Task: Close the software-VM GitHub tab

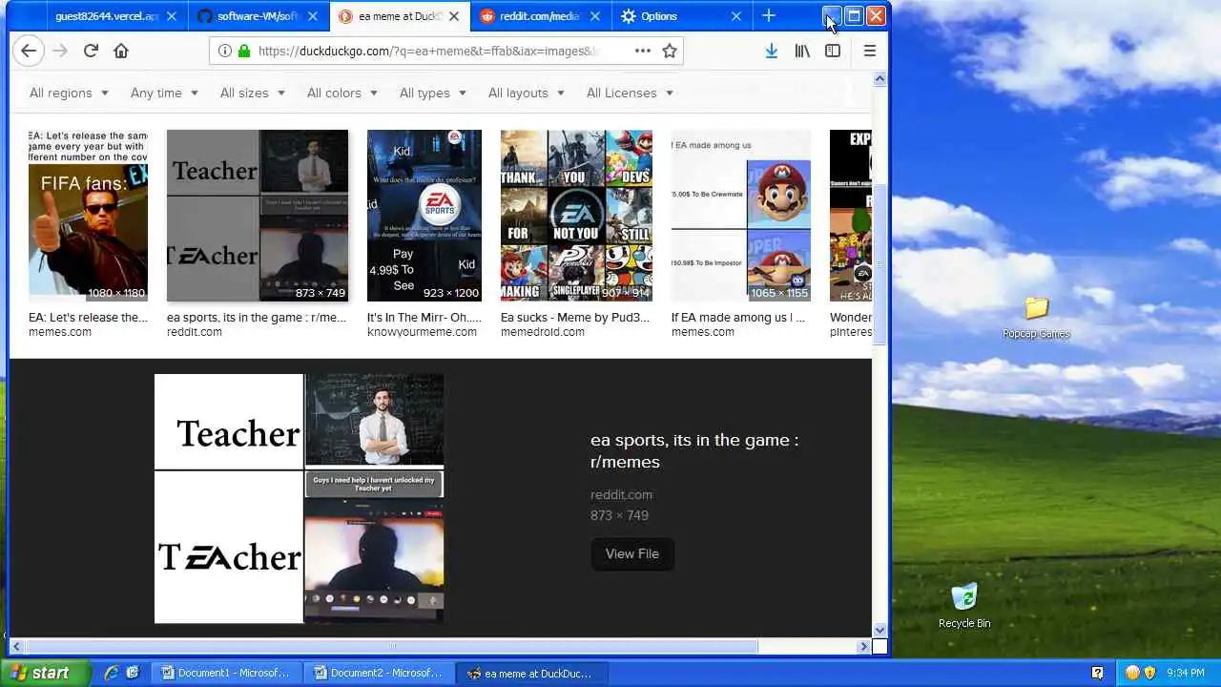Action: pos(313,16)
